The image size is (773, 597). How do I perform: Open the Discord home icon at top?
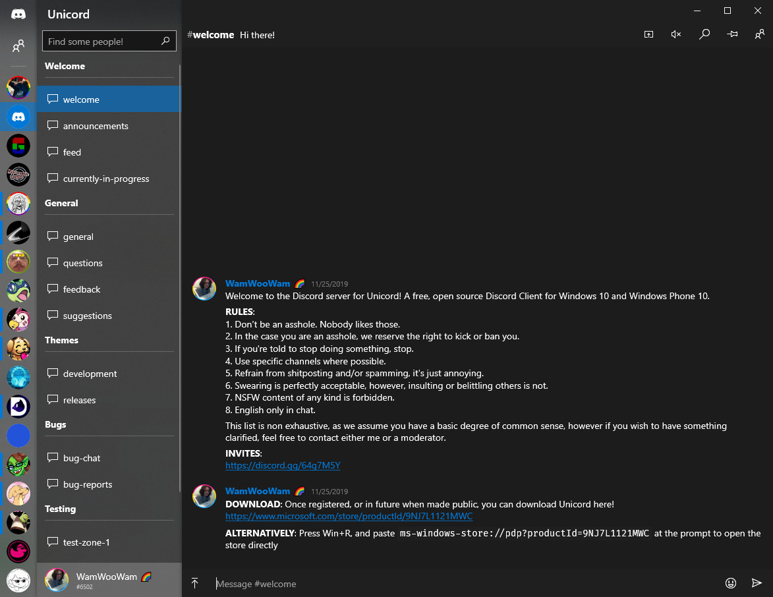click(x=18, y=14)
